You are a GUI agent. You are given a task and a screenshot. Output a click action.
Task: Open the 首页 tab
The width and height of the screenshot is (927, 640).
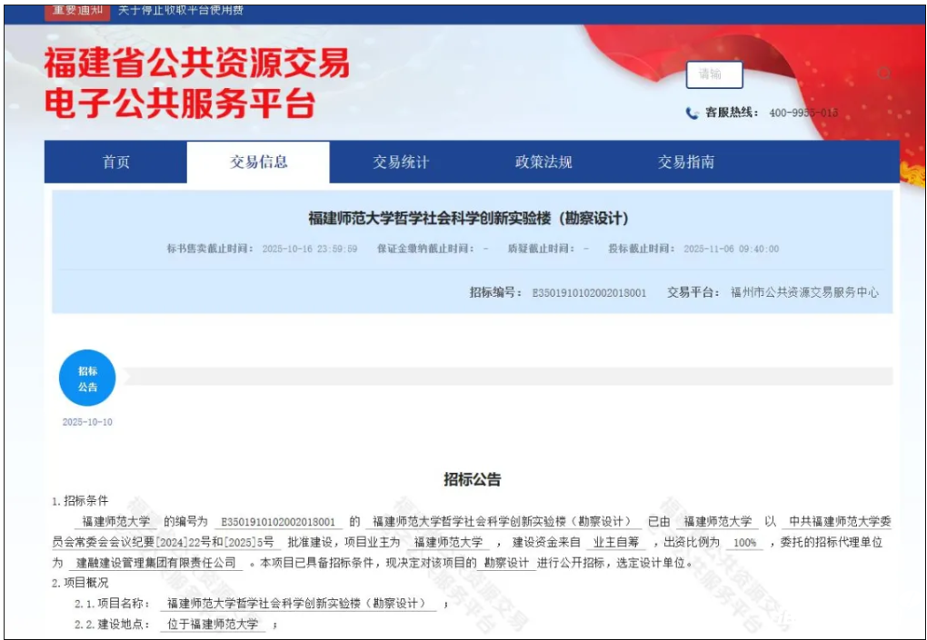click(x=115, y=162)
